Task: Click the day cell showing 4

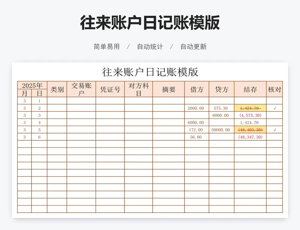Action: pos(39,123)
